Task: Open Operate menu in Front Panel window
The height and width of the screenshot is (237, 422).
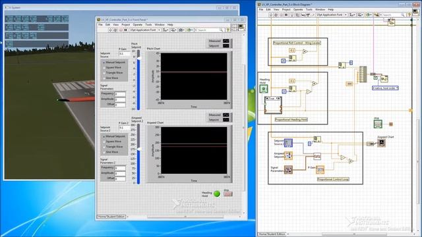Action: pyautogui.click(x=137, y=25)
